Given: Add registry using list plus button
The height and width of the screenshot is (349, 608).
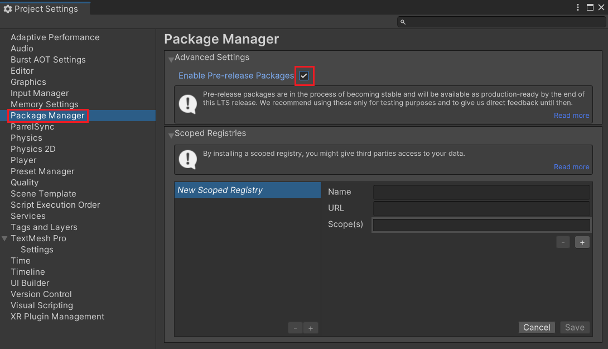Looking at the screenshot, I should click(x=311, y=328).
